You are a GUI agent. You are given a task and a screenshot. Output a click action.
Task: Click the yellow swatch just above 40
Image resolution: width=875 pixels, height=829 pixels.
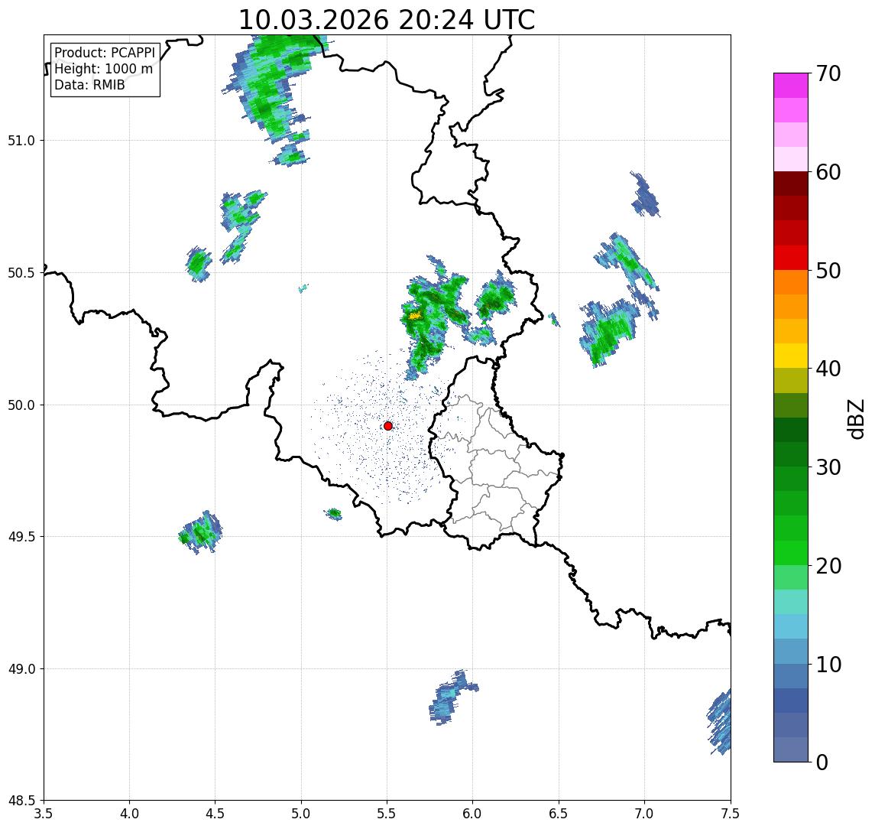(x=791, y=356)
